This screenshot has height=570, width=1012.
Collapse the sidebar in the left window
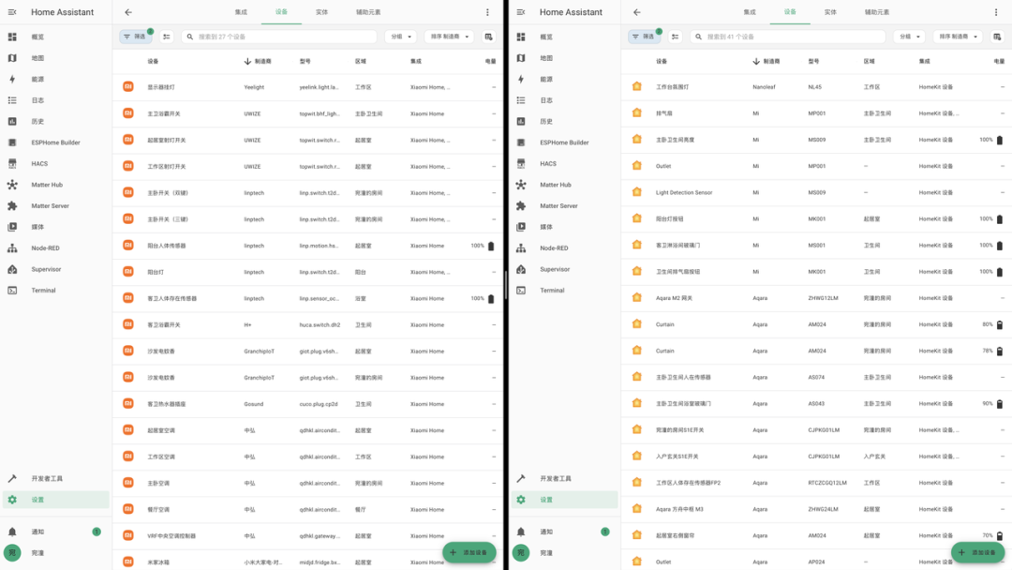12,12
